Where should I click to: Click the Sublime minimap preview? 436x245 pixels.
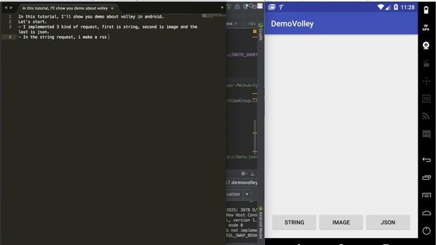point(213,16)
